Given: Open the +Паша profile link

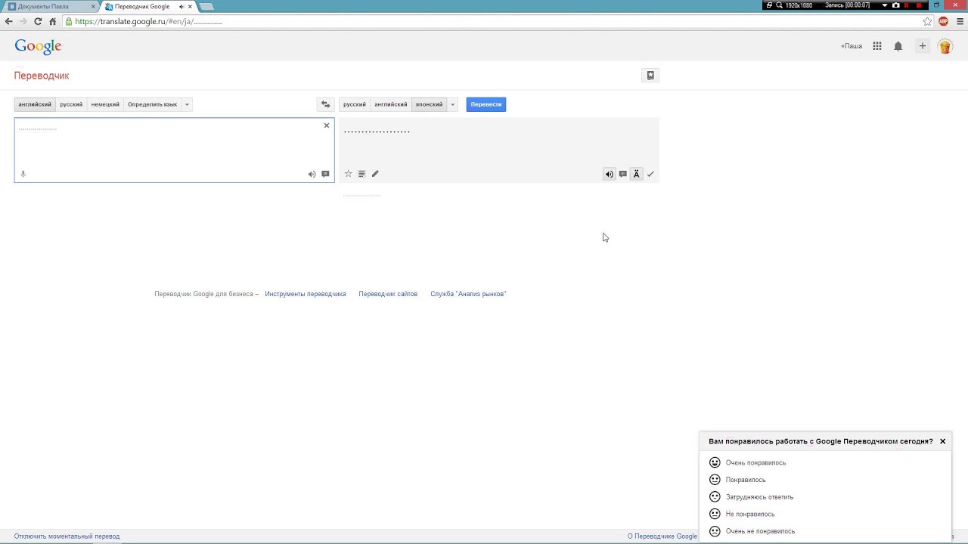Looking at the screenshot, I should pos(852,46).
